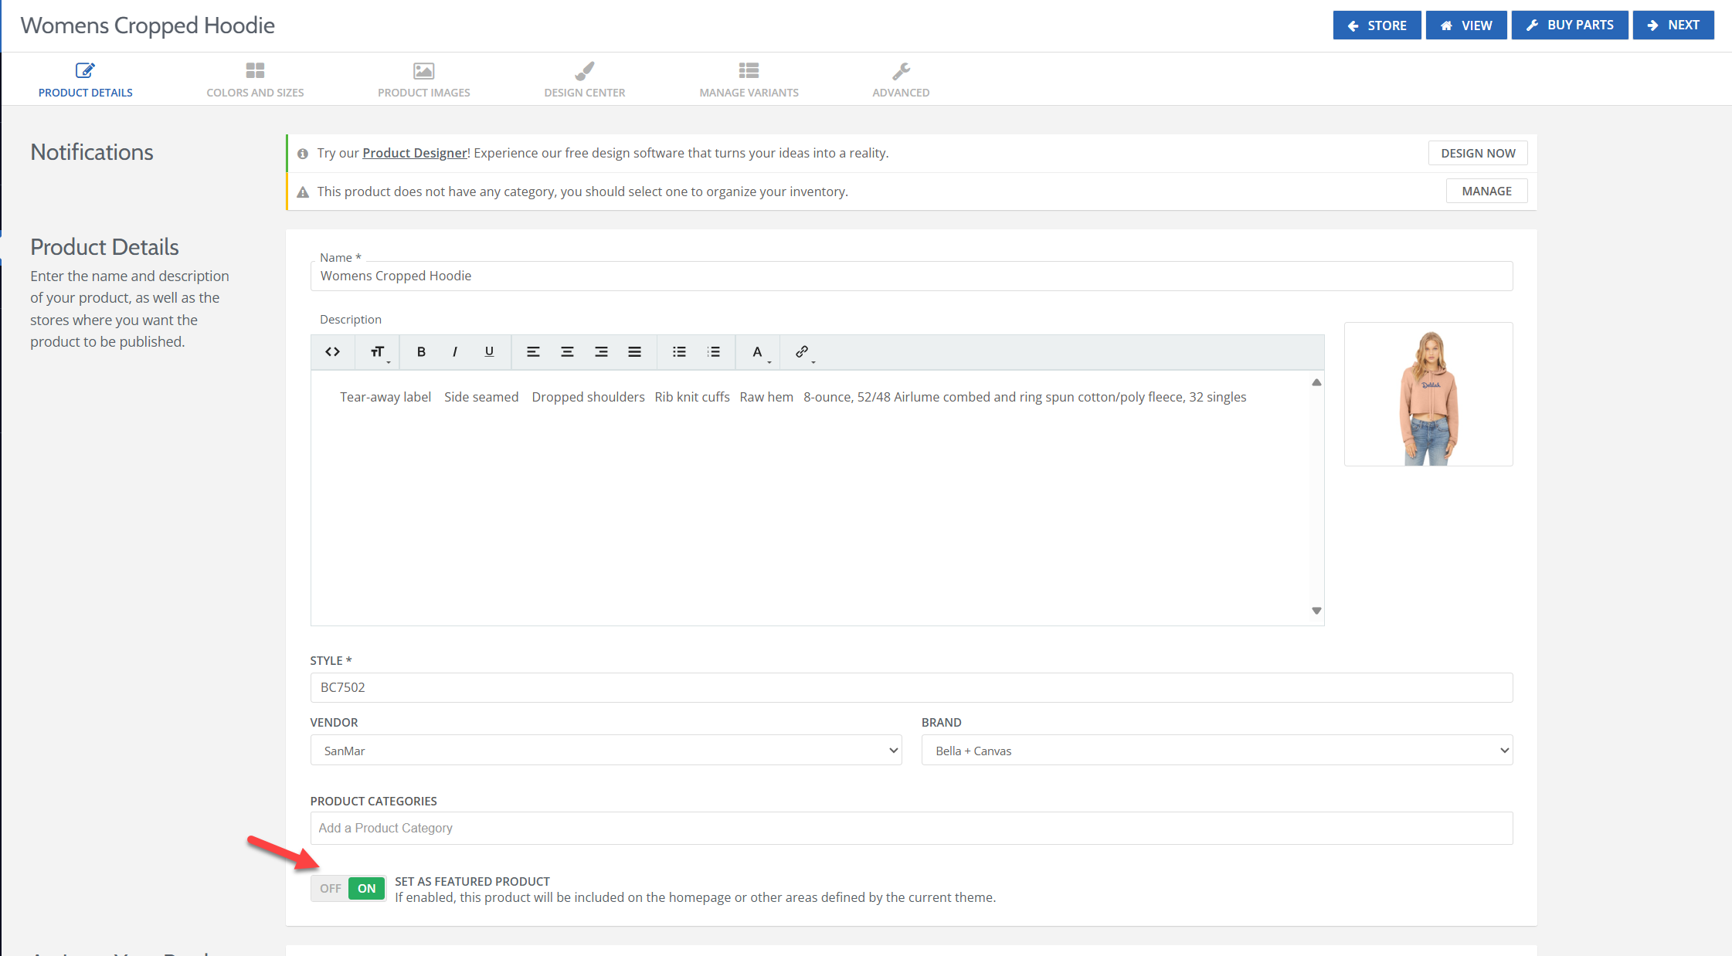The height and width of the screenshot is (956, 1732).
Task: Click the insert link icon
Action: [802, 352]
